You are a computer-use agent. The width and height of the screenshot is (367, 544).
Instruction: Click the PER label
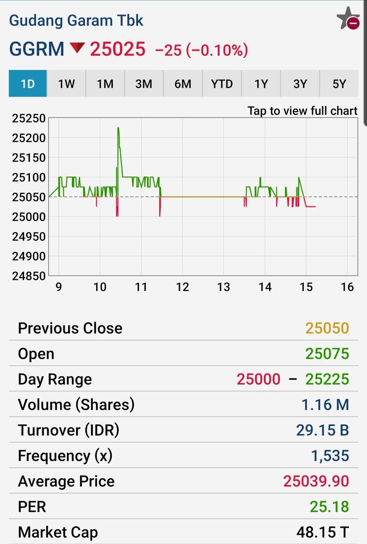tap(32, 506)
